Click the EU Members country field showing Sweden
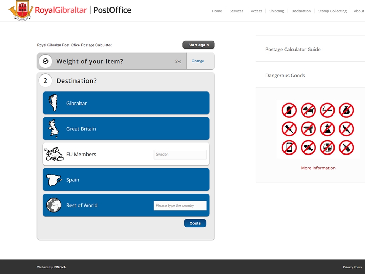 point(180,155)
